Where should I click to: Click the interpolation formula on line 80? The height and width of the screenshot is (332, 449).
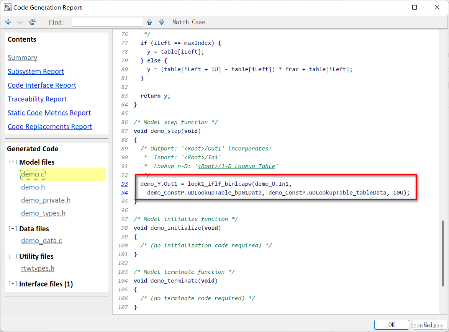[x=250, y=70]
